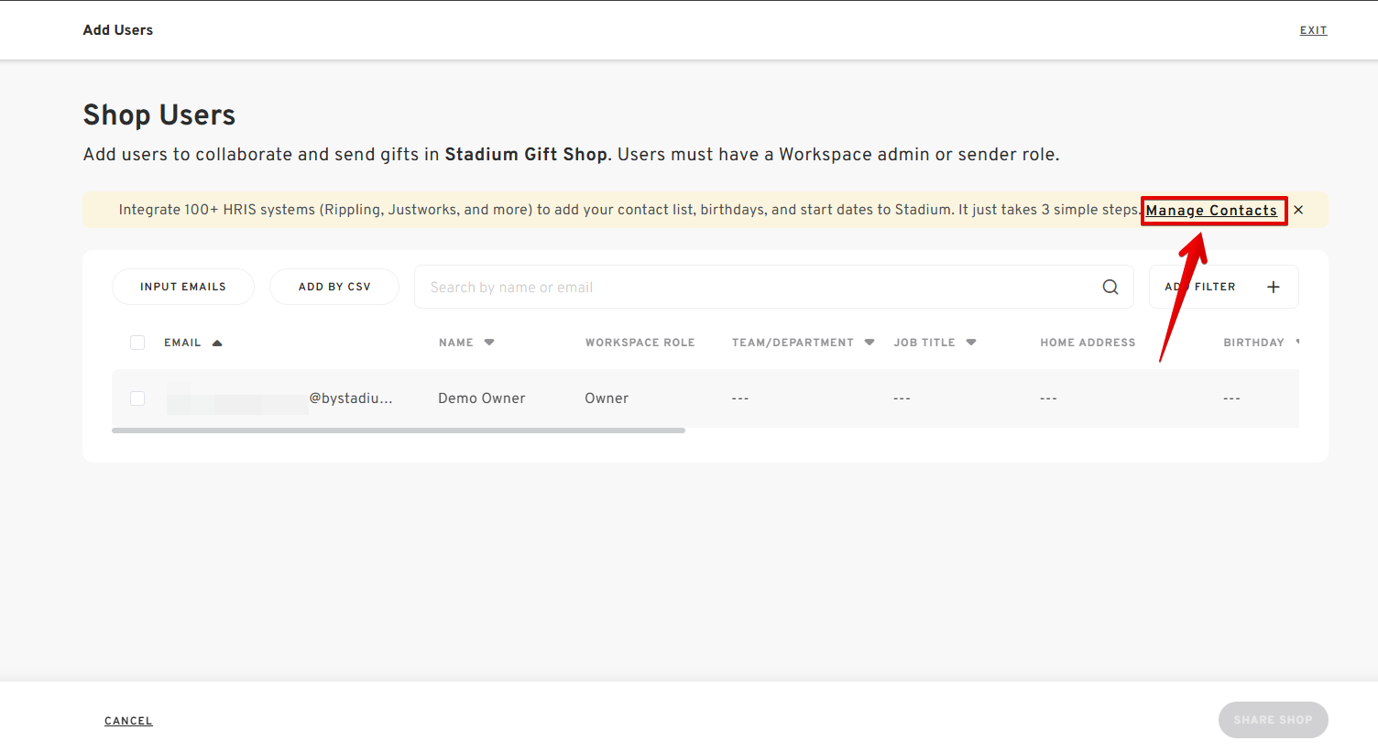Click the magnifying glass search icon

[1110, 287]
